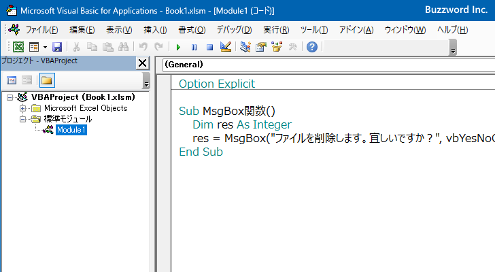The height and width of the screenshot is (272, 495).
Task: Click the Redo arrow icon
Action: pos(158,47)
